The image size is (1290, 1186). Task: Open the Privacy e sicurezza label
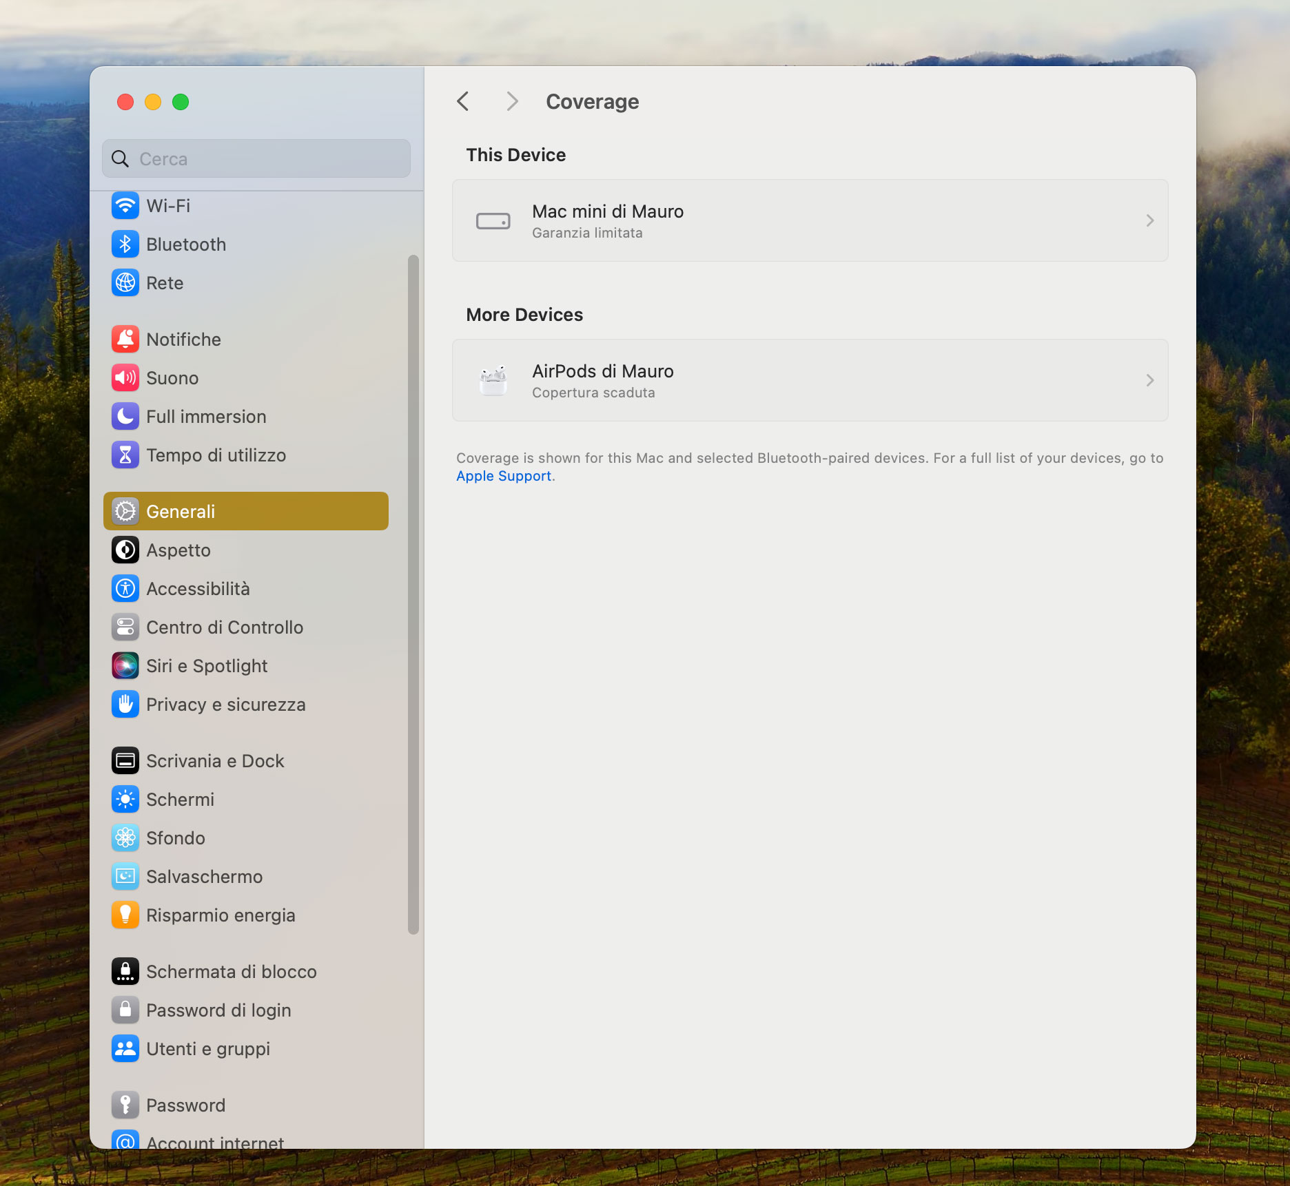point(226,704)
